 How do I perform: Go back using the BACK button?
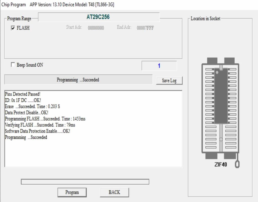pos(114,192)
